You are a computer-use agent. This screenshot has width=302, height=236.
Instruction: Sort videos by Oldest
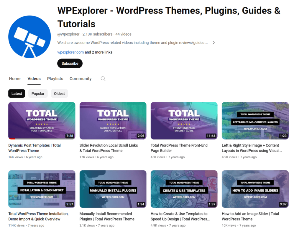(59, 94)
